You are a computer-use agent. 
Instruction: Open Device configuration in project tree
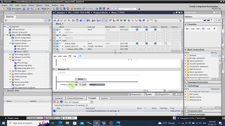pyautogui.click(x=22, y=38)
